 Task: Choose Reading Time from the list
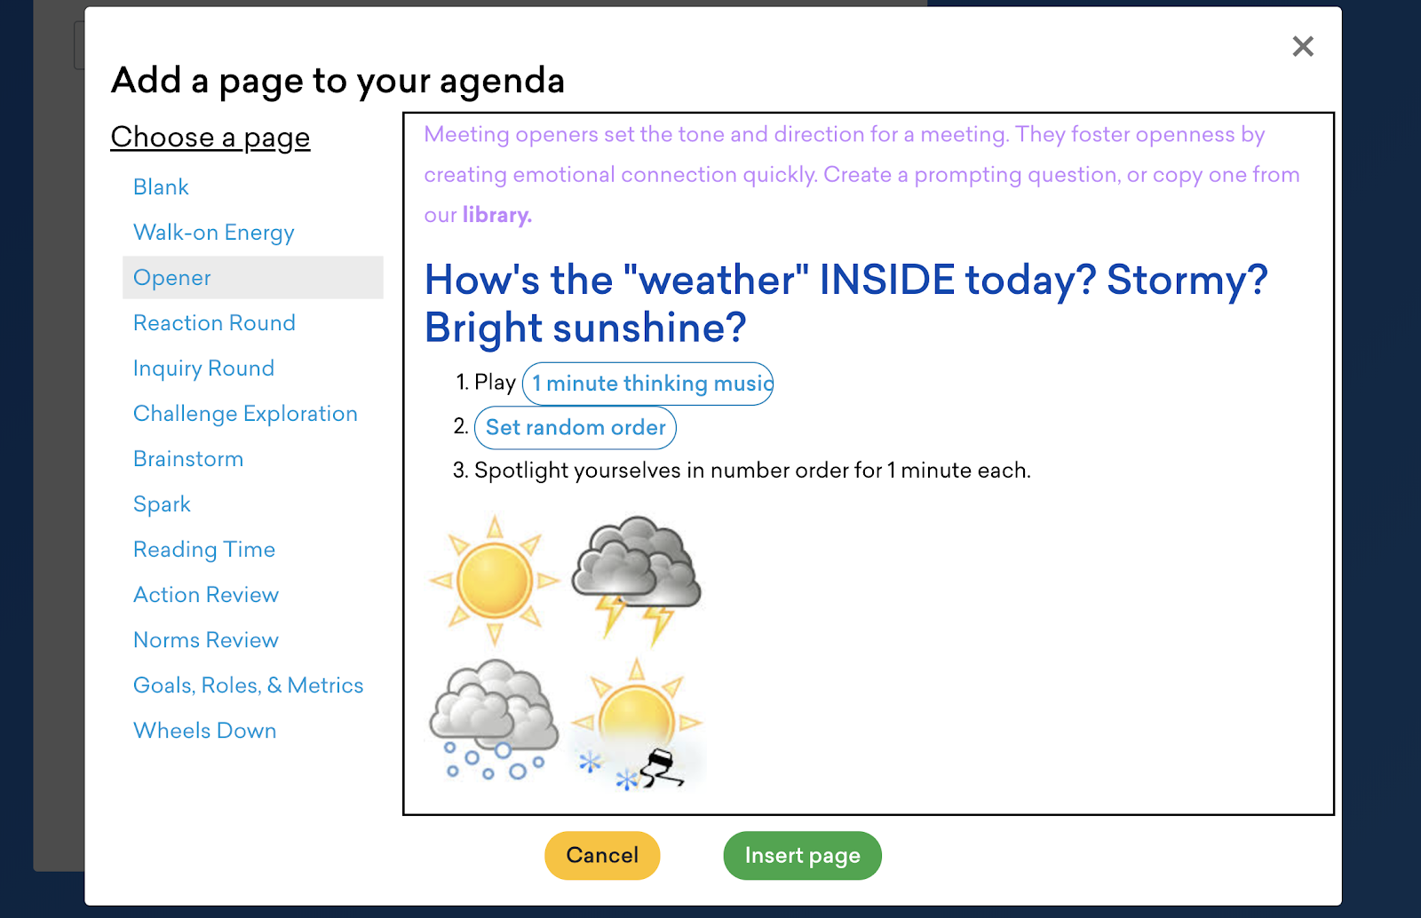(x=204, y=550)
